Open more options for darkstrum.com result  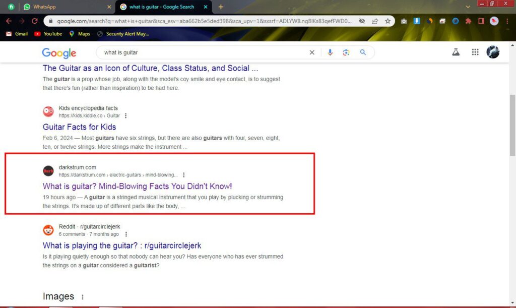[183, 175]
